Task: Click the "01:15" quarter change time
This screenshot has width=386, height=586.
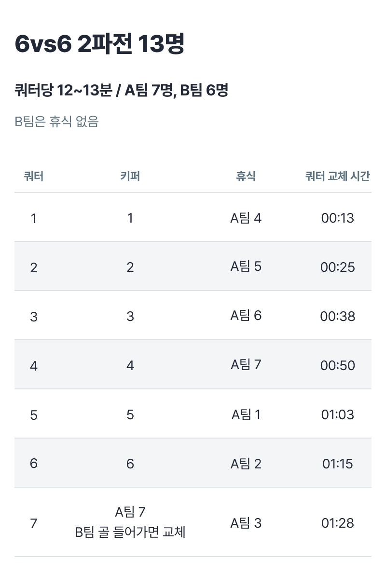Action: tap(337, 464)
